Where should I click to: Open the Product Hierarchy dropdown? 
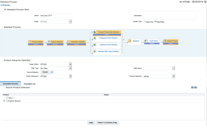174,76
